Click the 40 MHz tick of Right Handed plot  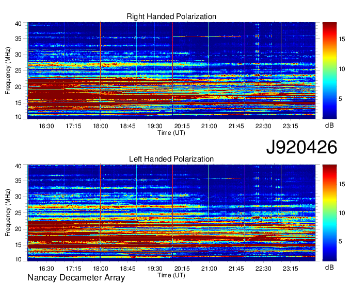click(x=18, y=24)
